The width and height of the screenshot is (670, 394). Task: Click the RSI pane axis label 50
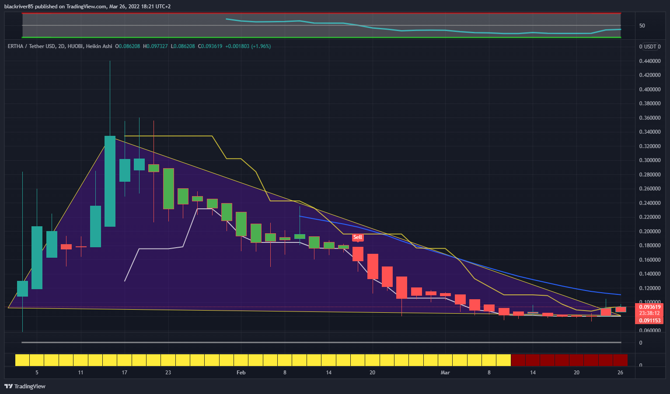click(642, 26)
